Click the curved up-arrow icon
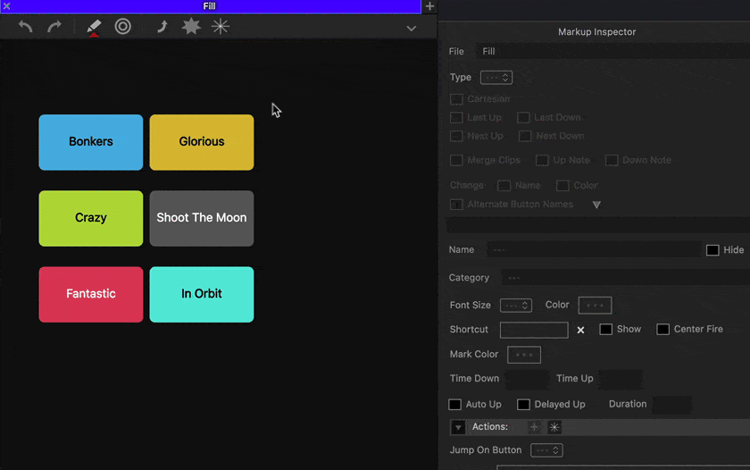This screenshot has width=750, height=470. 162,26
